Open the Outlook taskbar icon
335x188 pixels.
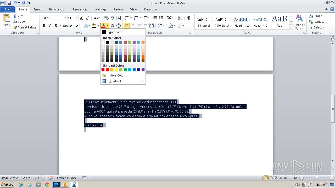pos(65,185)
